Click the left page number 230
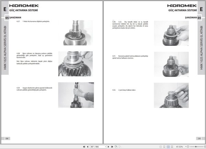 pyautogui.click(x=7, y=138)
